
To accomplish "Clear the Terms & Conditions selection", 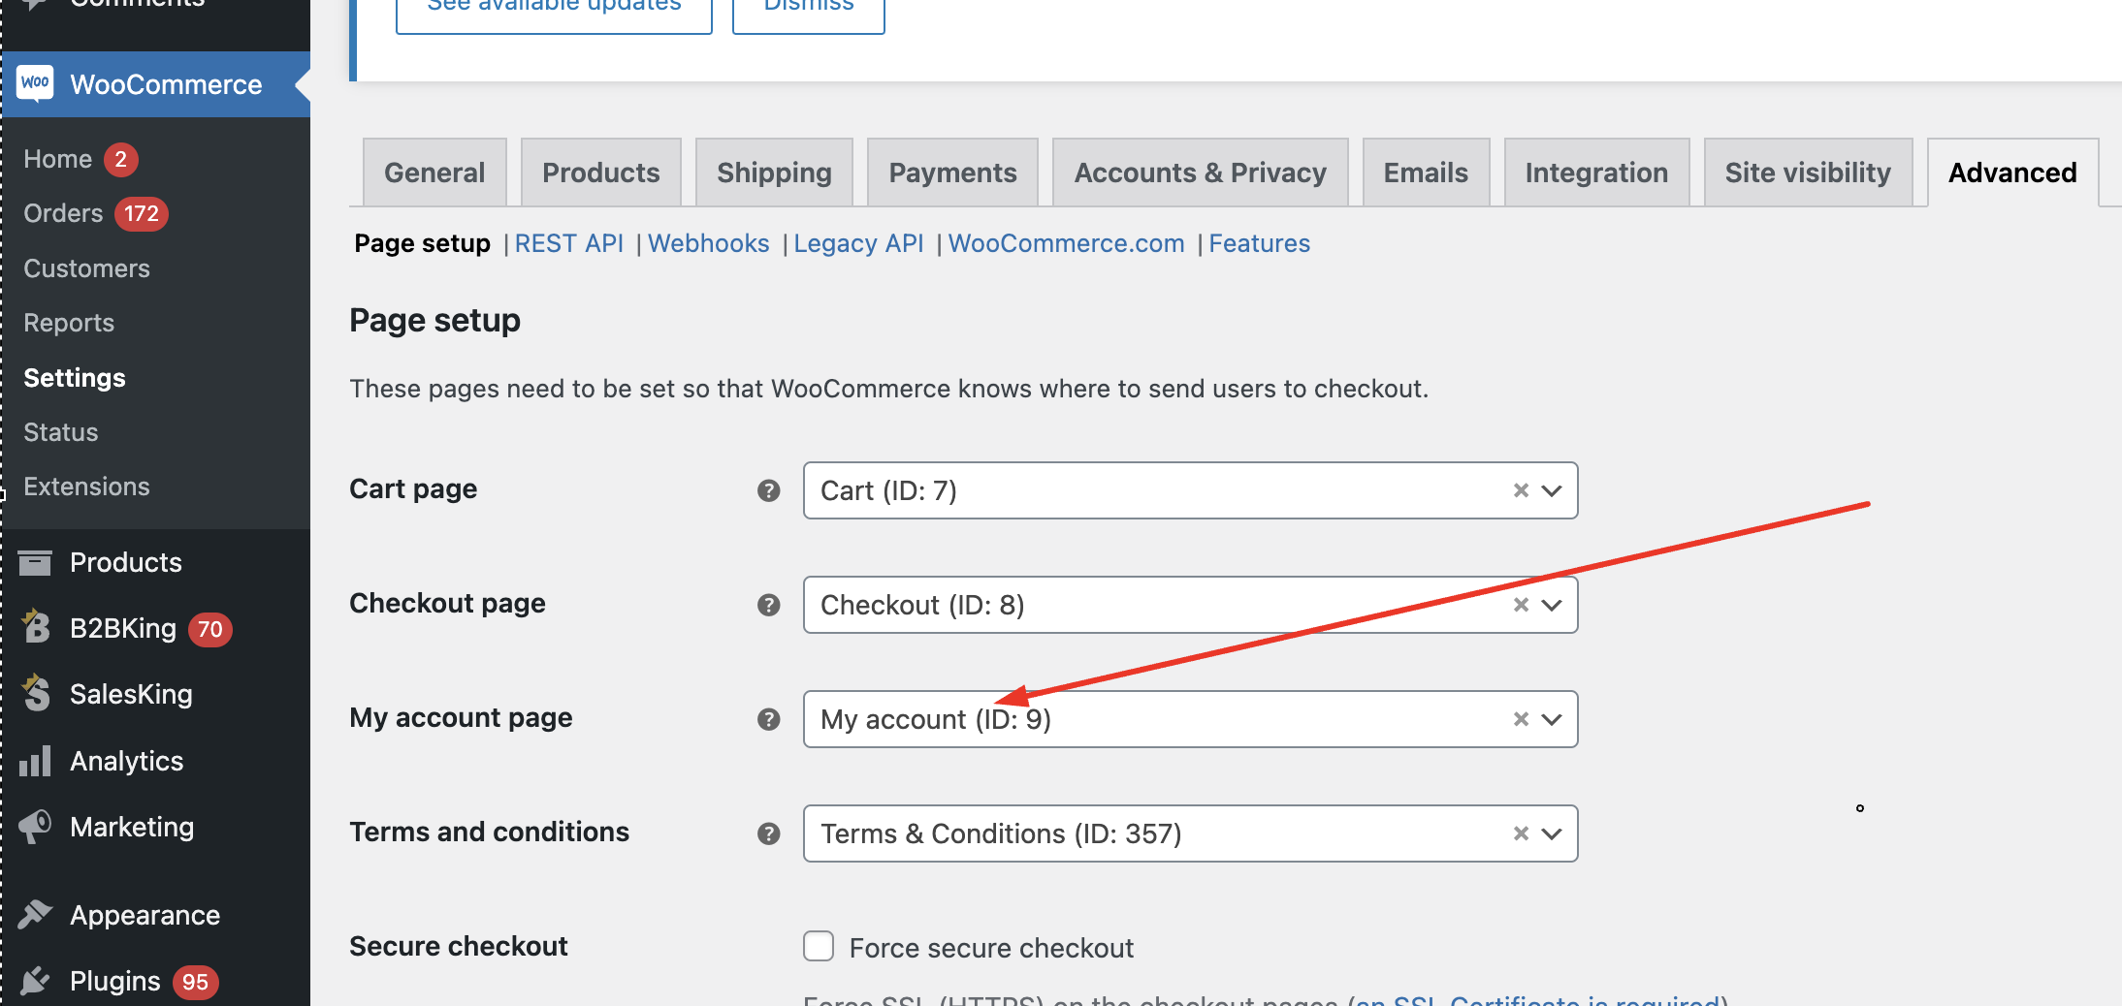I will click(x=1521, y=833).
